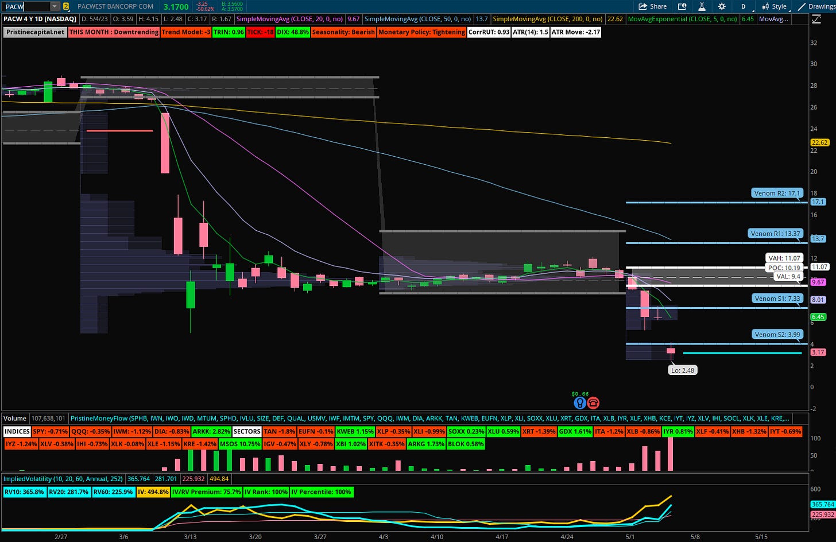Click the 3.1700 last price quote

(176, 6)
